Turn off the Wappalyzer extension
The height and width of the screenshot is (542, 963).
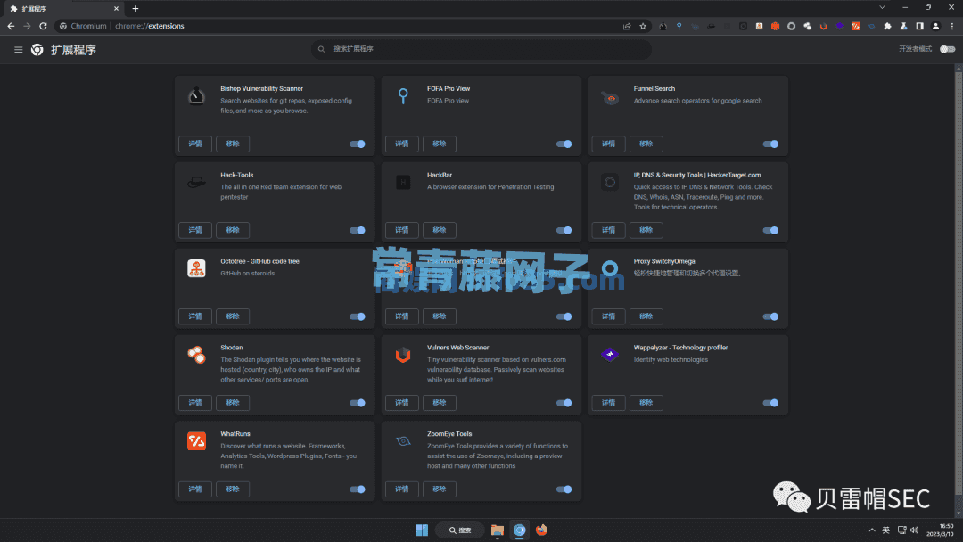click(x=770, y=403)
